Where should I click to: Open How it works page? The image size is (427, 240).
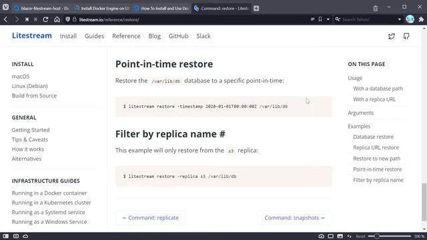point(28,149)
